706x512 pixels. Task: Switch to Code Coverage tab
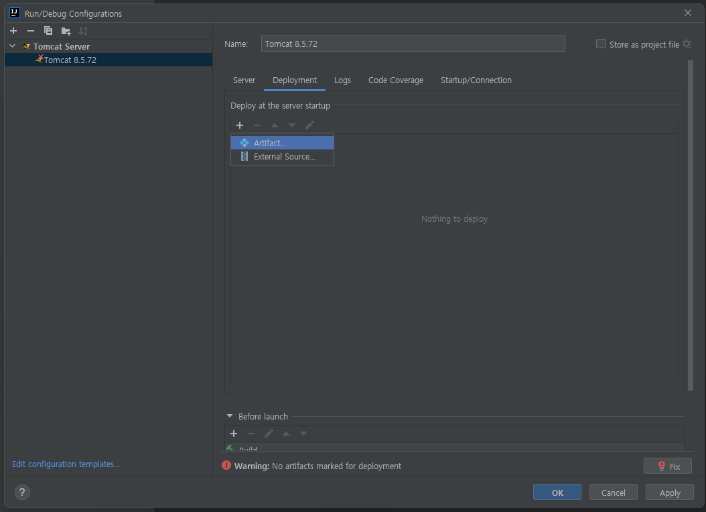(396, 80)
